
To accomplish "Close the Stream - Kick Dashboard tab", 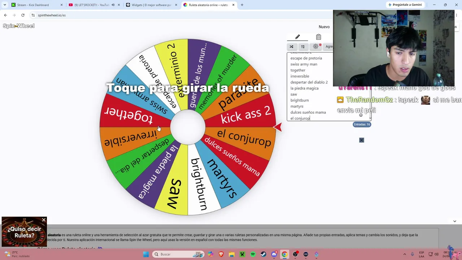I will tap(61, 5).
